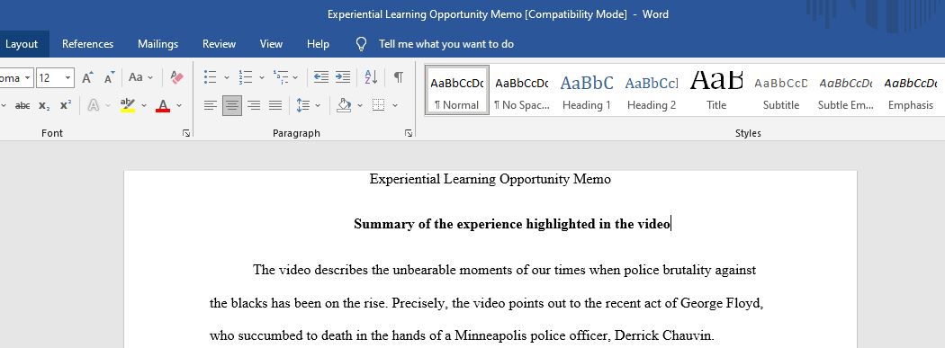Apply the Heading 1 style

click(x=587, y=90)
